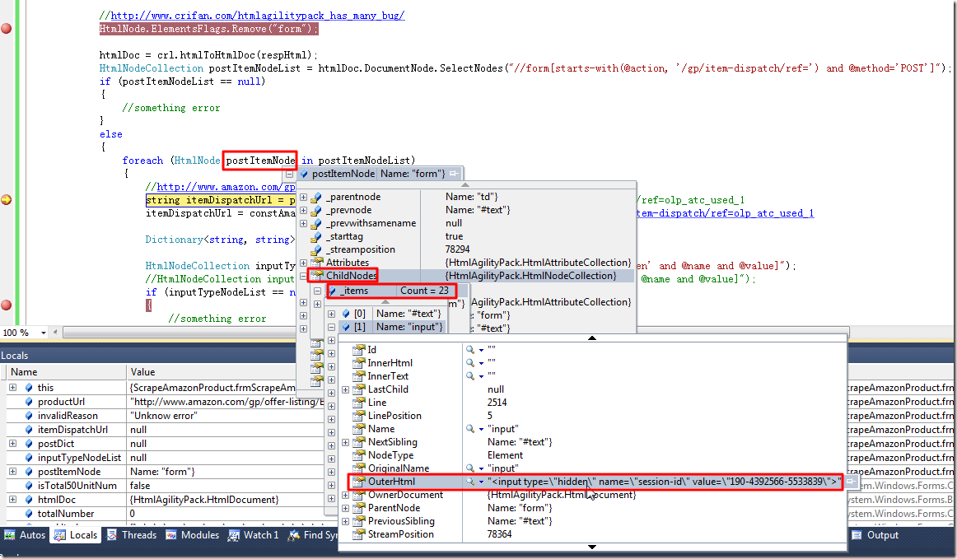
Task: Open visualizer dropdown arrow for Id
Action: pos(481,350)
